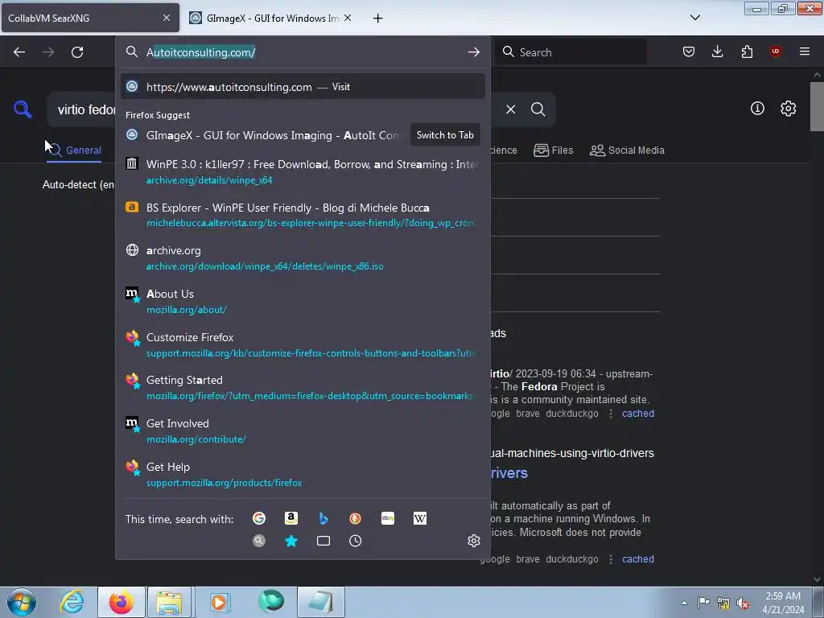This screenshot has height=618, width=824.
Task: Open Windows Explorer from the taskbar
Action: click(169, 602)
